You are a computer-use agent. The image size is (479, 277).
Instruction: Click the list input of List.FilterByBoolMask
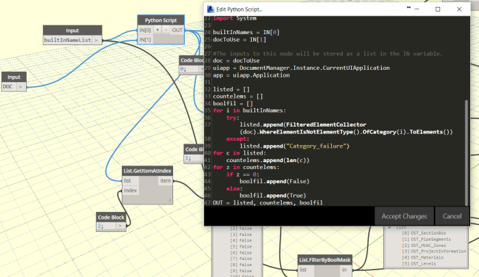[303, 271]
